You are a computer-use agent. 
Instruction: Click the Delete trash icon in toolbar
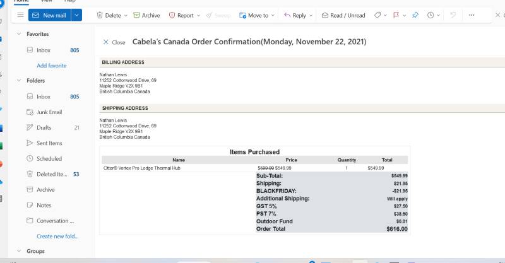pos(100,15)
